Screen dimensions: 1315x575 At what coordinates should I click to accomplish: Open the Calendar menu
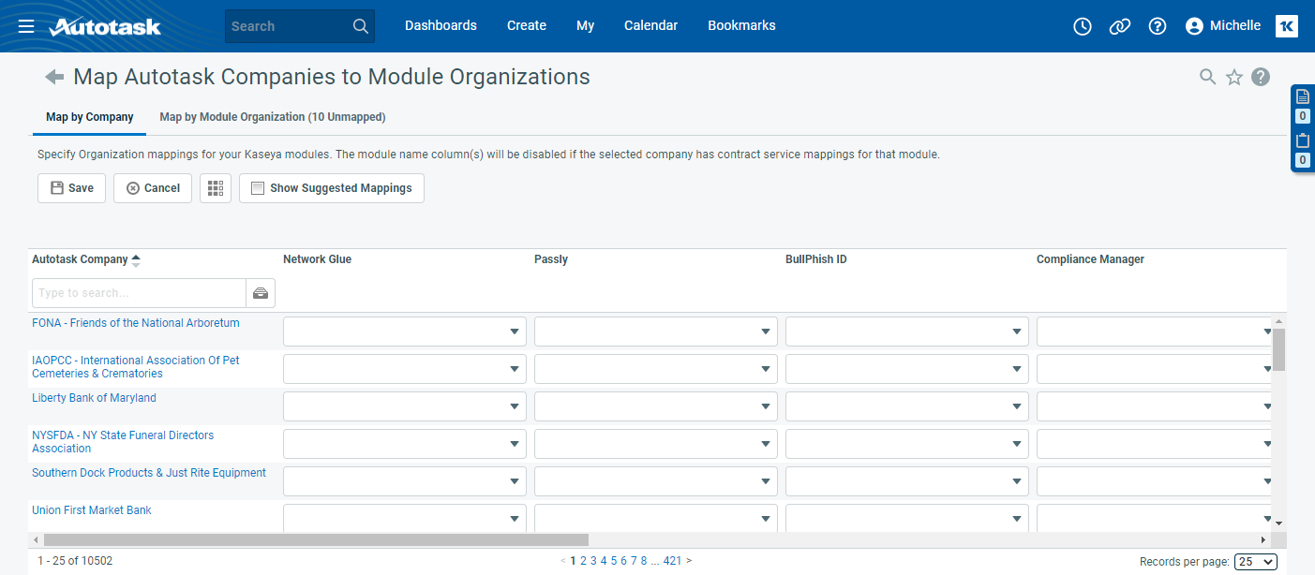click(x=651, y=26)
